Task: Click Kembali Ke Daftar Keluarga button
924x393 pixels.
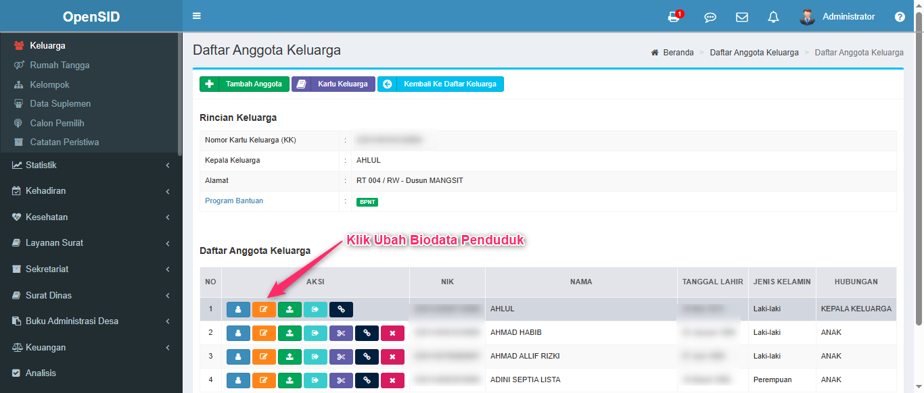Action: (440, 84)
